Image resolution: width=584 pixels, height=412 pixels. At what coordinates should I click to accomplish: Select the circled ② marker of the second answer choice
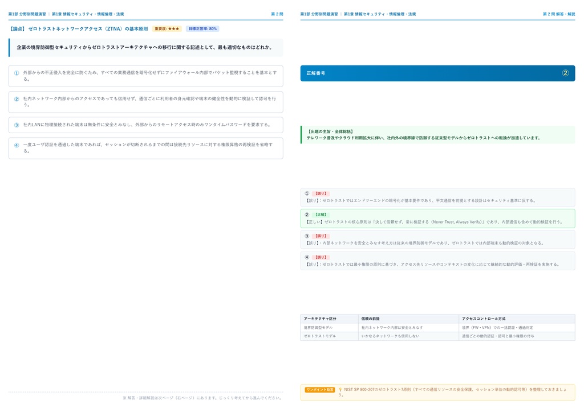click(17, 99)
